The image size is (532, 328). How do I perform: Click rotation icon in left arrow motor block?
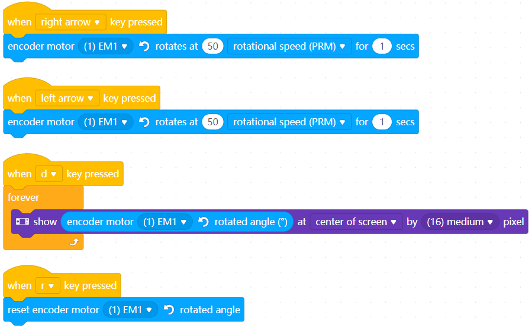coord(144,122)
